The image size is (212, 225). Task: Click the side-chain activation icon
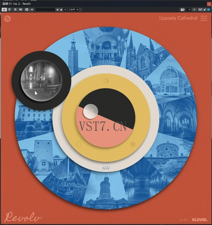click(194, 10)
